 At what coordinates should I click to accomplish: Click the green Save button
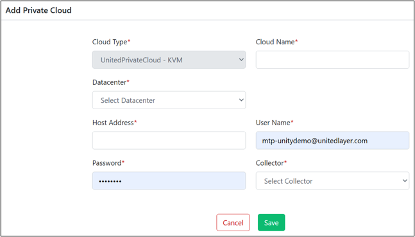(x=271, y=222)
